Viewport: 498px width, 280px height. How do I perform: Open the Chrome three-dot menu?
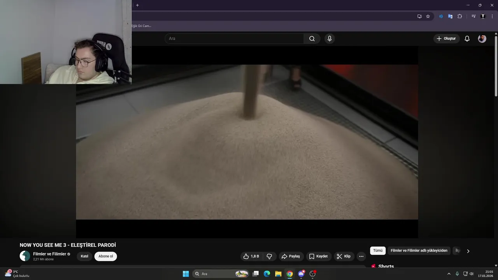tap(492, 16)
